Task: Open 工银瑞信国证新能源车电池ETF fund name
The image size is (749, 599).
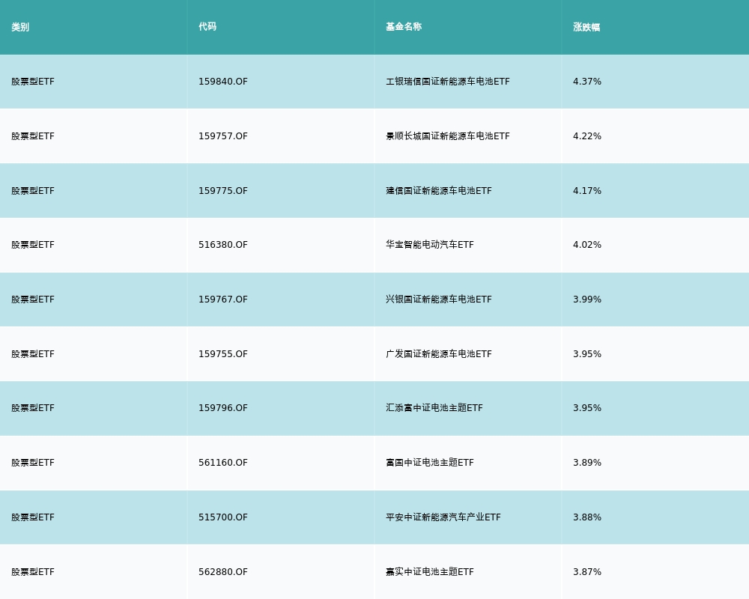Action: 447,82
